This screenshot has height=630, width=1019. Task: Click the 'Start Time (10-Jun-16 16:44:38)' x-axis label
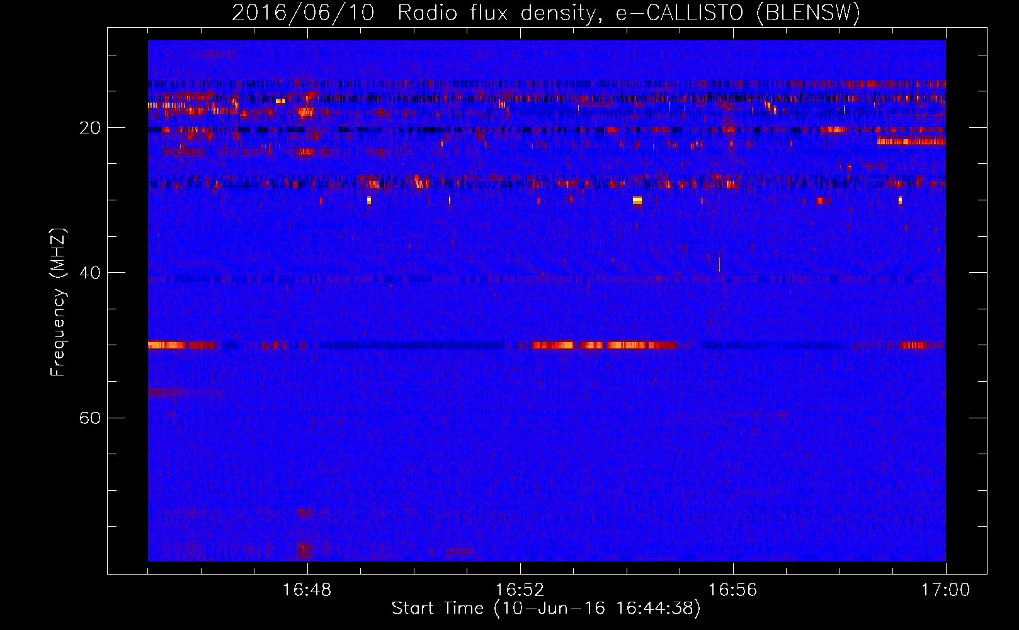(546, 609)
